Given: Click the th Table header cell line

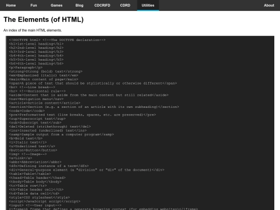Looking at the screenshot, I should tap(36, 189).
